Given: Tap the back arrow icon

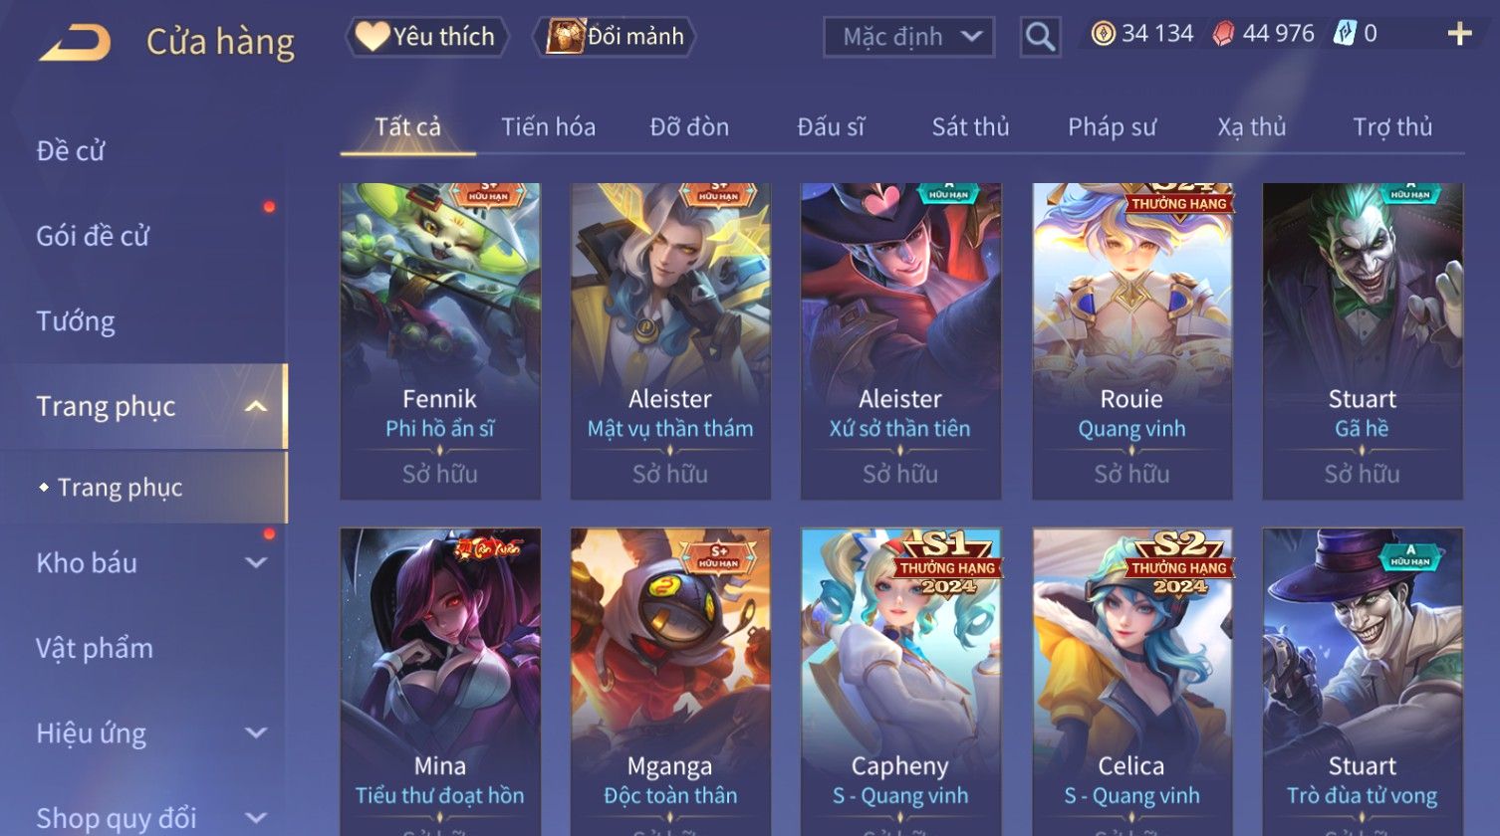Looking at the screenshot, I should tap(74, 42).
